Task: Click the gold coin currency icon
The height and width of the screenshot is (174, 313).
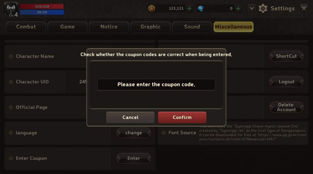Action: point(151,8)
